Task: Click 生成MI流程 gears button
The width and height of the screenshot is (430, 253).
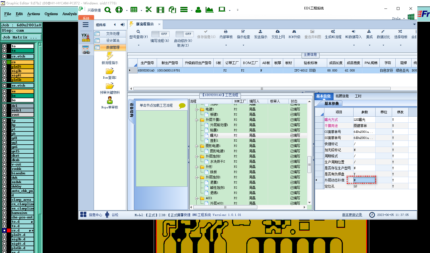Action: pyautogui.click(x=333, y=34)
